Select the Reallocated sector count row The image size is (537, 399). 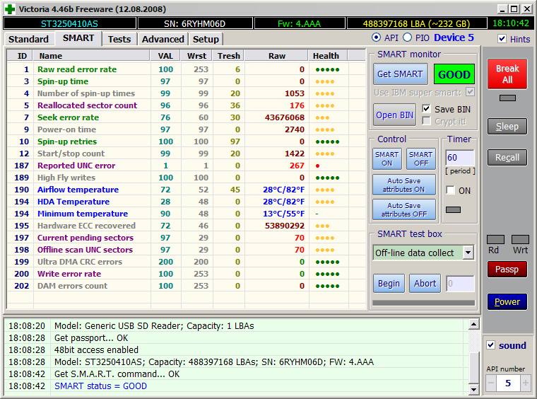(x=87, y=105)
